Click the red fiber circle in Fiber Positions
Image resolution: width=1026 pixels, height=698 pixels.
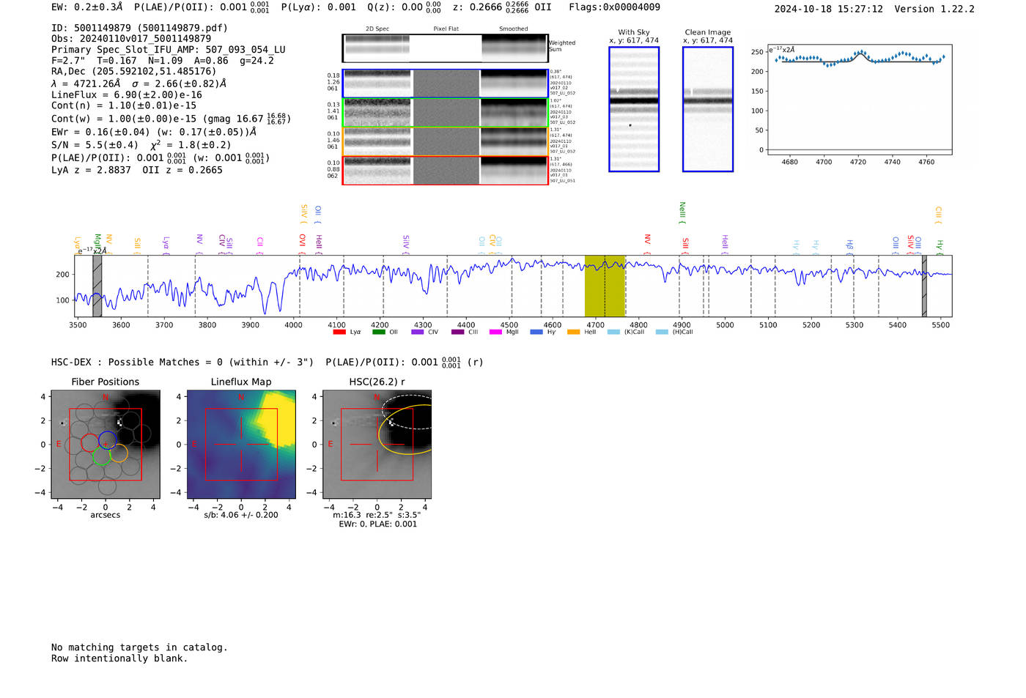coord(89,442)
